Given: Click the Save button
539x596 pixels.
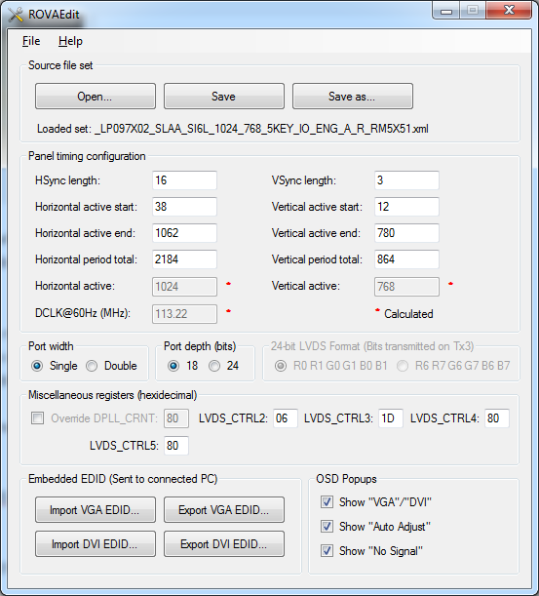Looking at the screenshot, I should [224, 97].
